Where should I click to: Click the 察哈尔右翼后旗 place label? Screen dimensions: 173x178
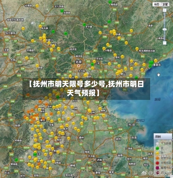15,20
